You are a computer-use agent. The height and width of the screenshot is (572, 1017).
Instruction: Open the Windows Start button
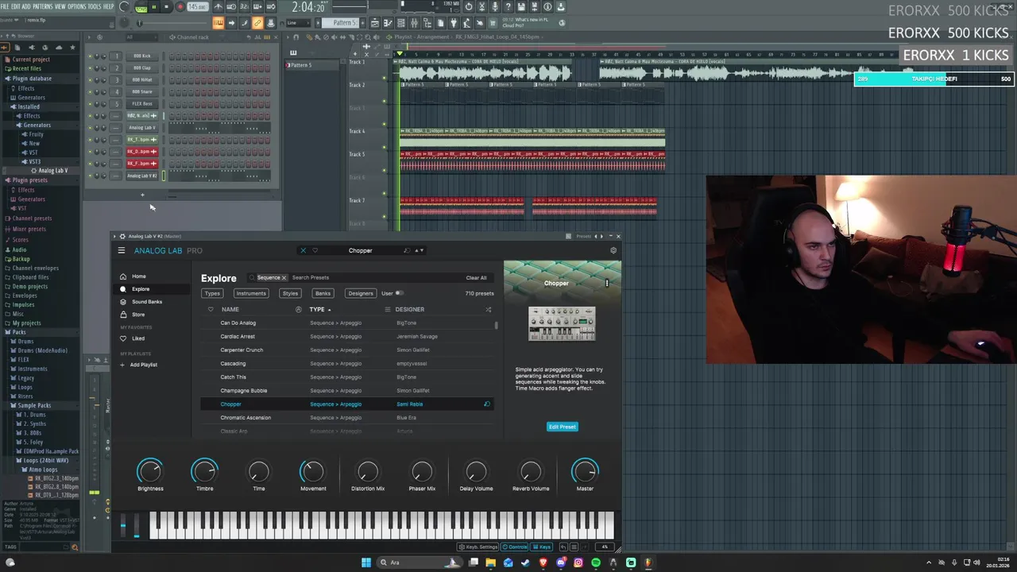coord(366,562)
